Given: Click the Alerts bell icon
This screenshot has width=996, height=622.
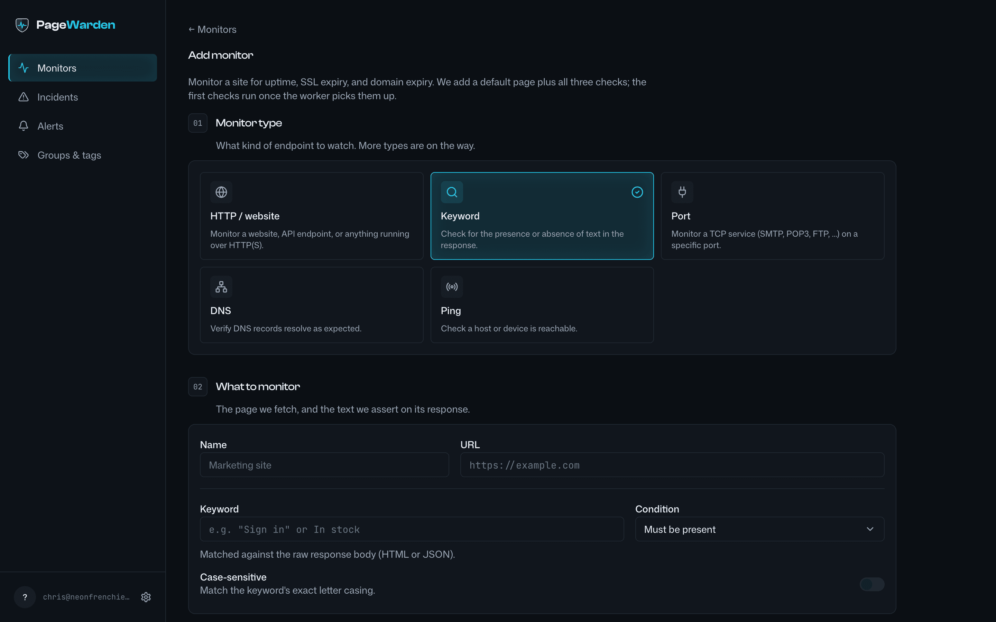Looking at the screenshot, I should pos(24,126).
